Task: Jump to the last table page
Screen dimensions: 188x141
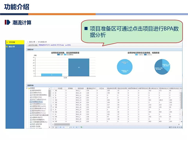Action: 77,127
